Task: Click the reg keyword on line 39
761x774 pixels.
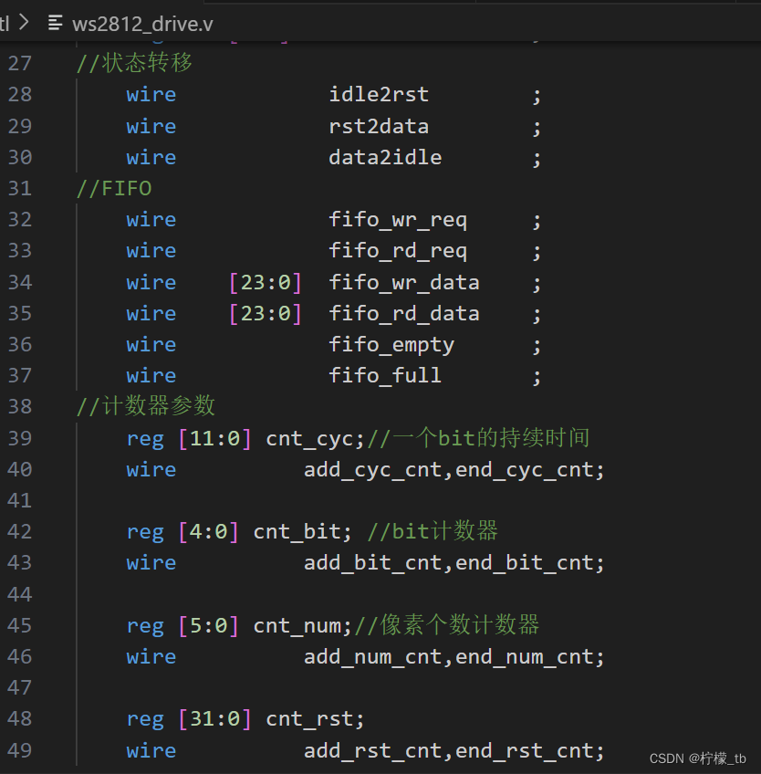Action: click(x=145, y=438)
